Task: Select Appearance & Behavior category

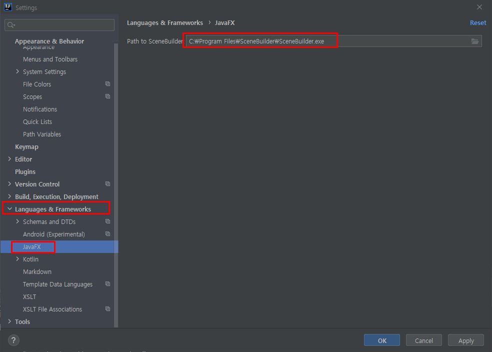Action: click(49, 41)
